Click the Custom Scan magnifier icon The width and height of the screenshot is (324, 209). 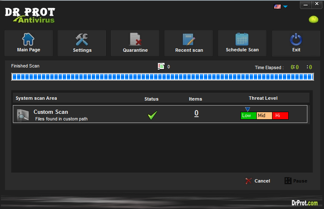click(x=23, y=115)
